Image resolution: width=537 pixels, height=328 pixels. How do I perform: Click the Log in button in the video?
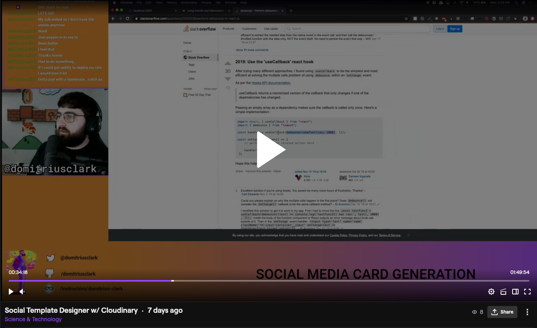point(440,29)
